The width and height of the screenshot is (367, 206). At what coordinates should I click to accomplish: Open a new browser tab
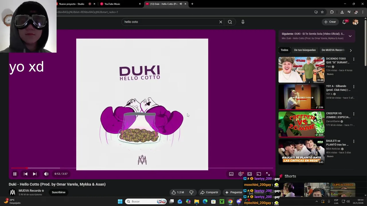coord(192,4)
